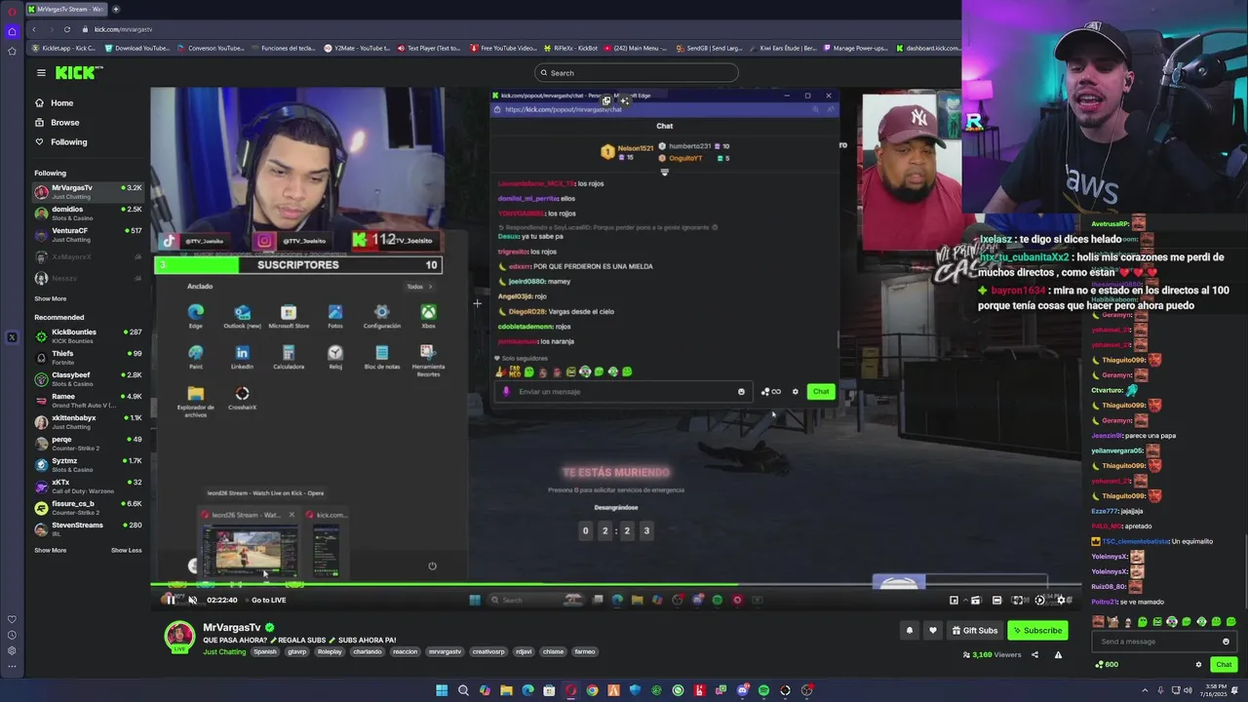This screenshot has width=1248, height=702.
Task: Select the Roleplay tag
Action: coord(330,651)
